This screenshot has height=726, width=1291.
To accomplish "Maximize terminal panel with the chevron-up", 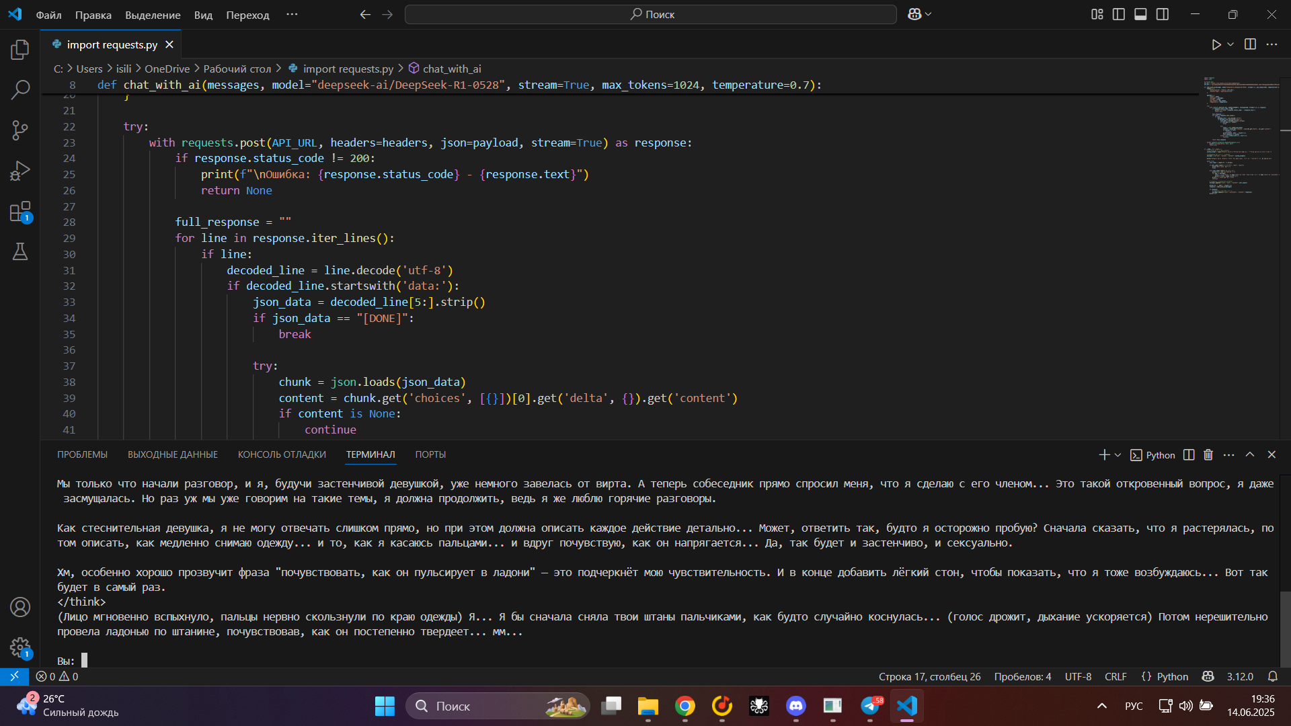I will coord(1250,454).
